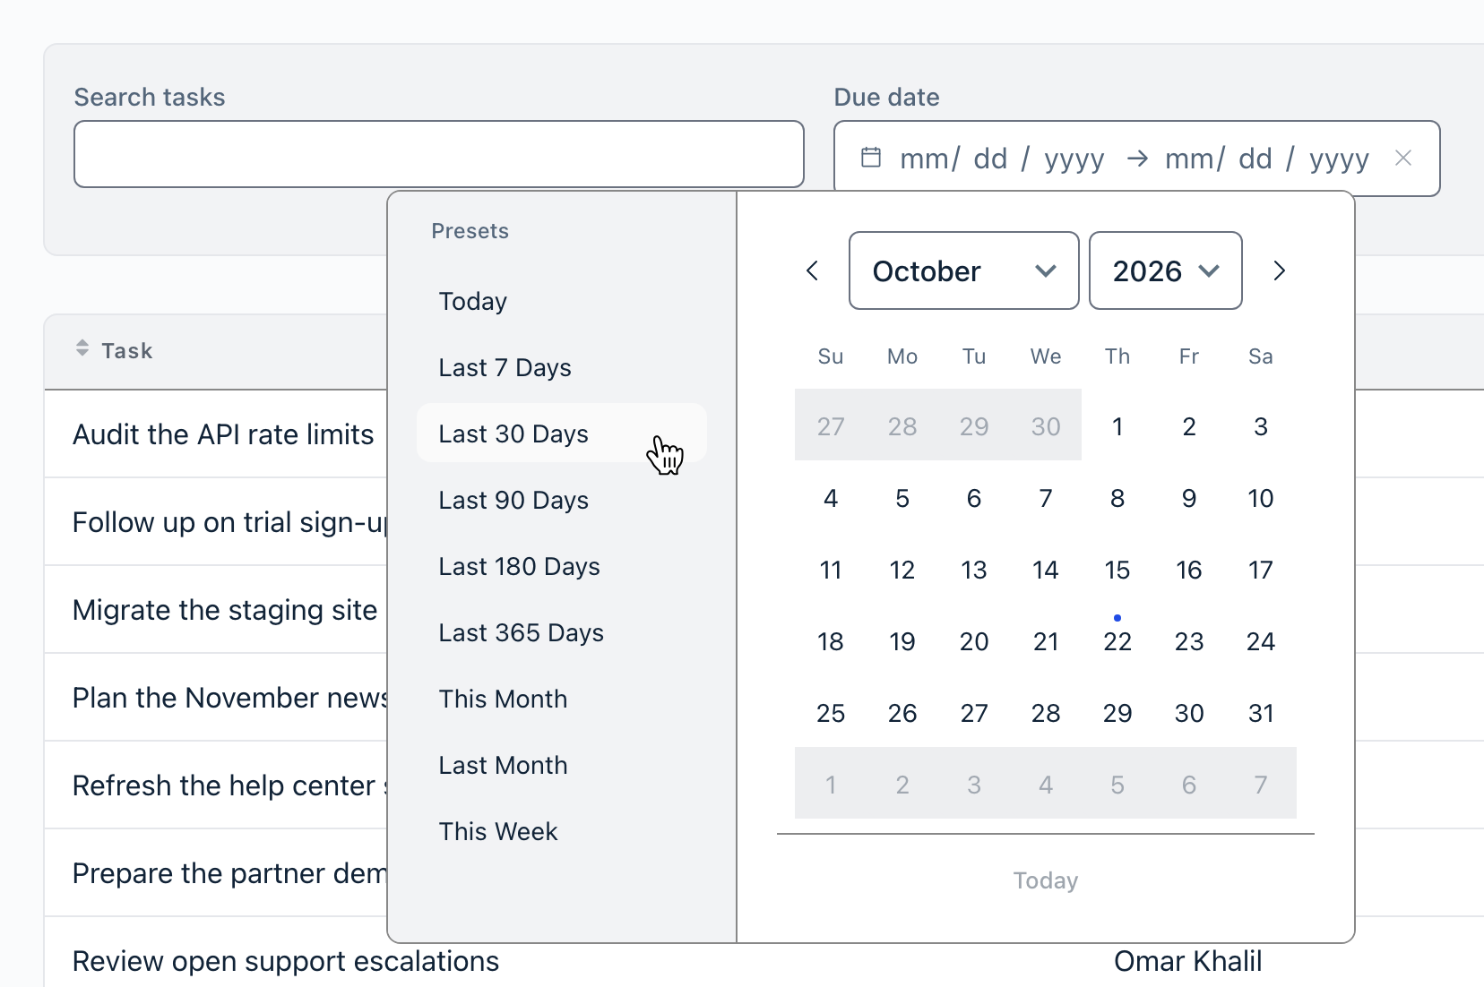Pick October 21 in the calendar
1484x987 pixels.
point(1046,641)
